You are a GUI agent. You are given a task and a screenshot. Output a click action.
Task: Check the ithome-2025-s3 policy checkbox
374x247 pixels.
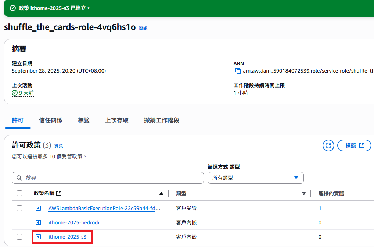click(x=19, y=237)
